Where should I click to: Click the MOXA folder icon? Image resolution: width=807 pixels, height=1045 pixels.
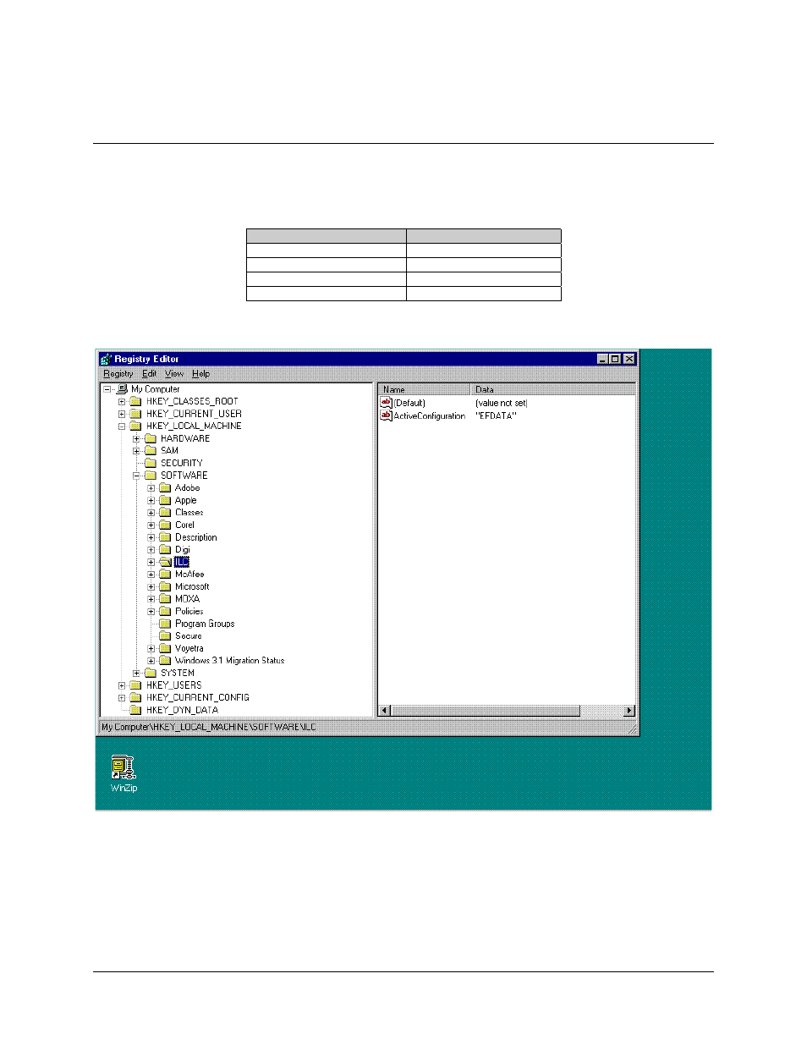coord(165,599)
